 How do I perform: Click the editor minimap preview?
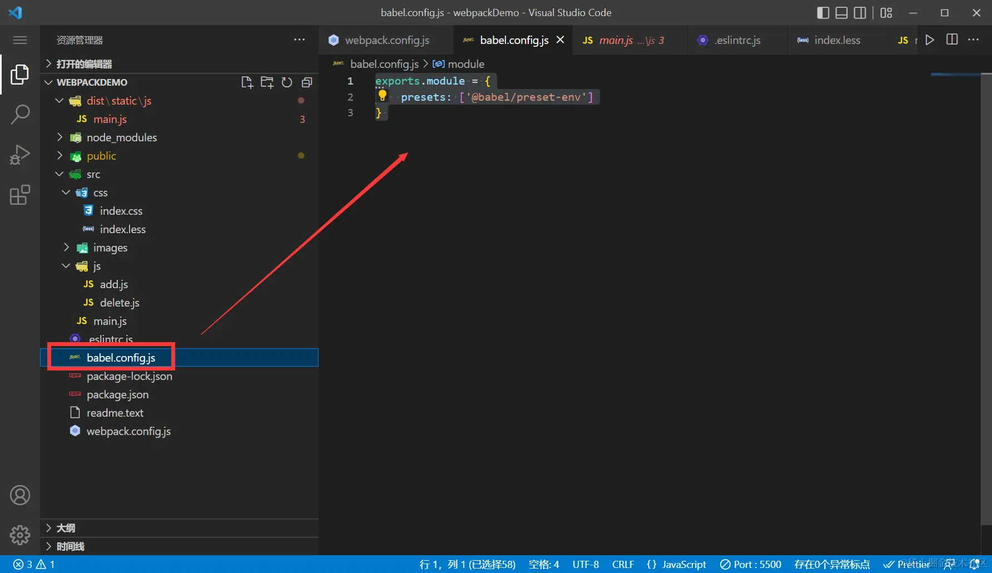955,74
